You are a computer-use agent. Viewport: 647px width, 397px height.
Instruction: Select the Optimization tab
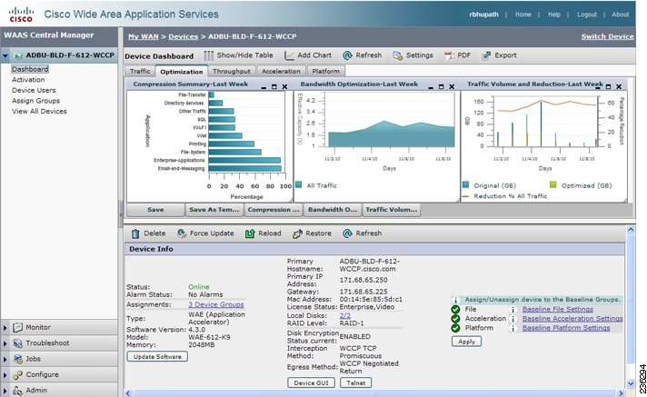tap(182, 71)
